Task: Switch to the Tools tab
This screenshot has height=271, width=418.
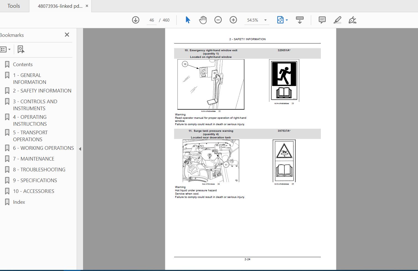Action: coord(14,6)
